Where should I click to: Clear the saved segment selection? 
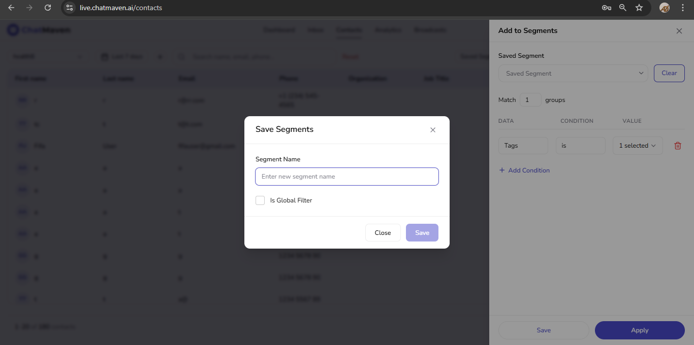669,73
